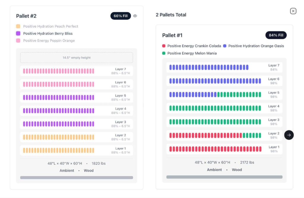Click the Pallet #2 bottom gray bar

coord(77,177)
